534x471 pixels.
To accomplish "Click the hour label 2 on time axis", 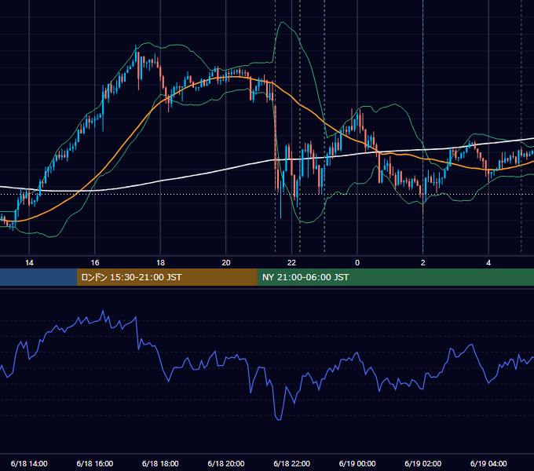I will pos(423,263).
